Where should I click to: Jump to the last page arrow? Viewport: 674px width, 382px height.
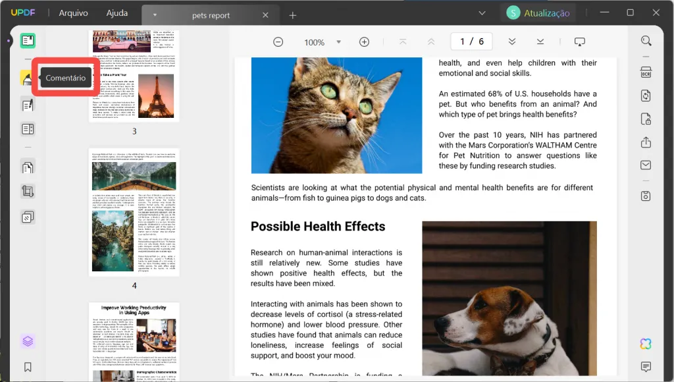tap(540, 41)
